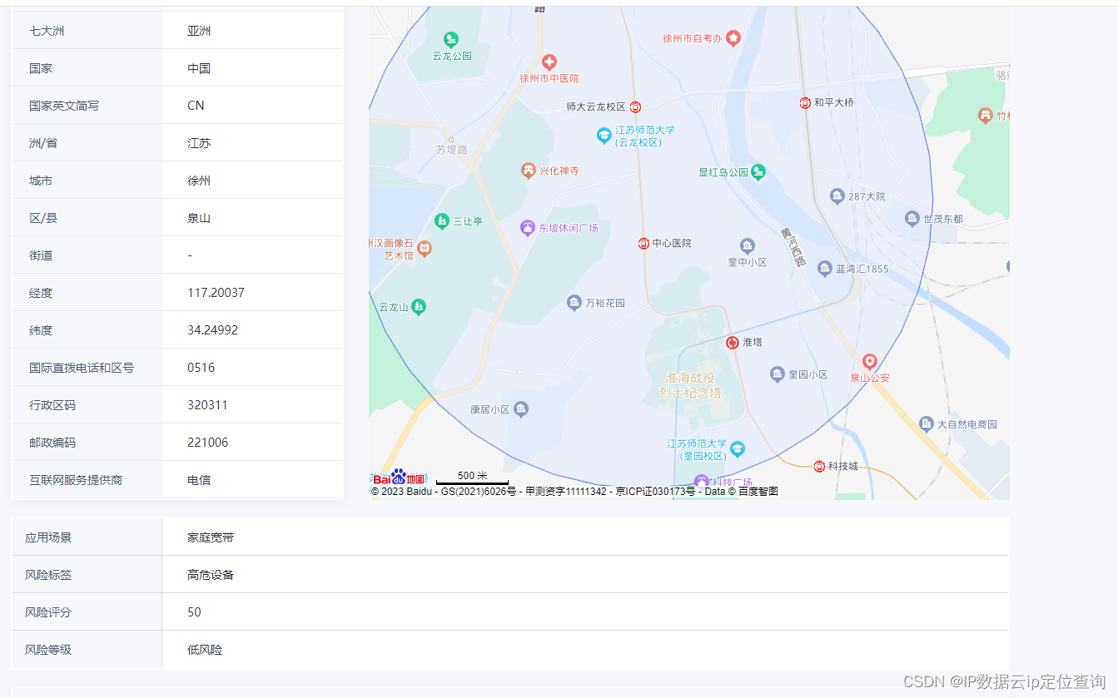Viewport: 1118px width, 698px height.
Task: Click the 500 米 map scale bar
Action: click(x=472, y=478)
